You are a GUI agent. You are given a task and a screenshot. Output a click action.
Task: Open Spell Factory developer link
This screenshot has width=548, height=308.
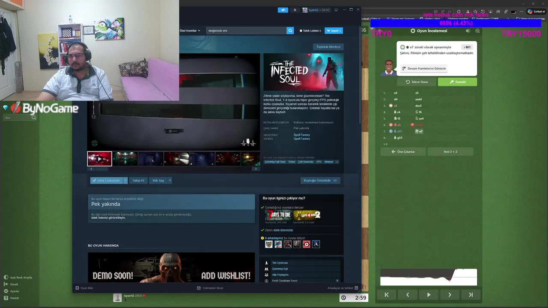[302, 135]
